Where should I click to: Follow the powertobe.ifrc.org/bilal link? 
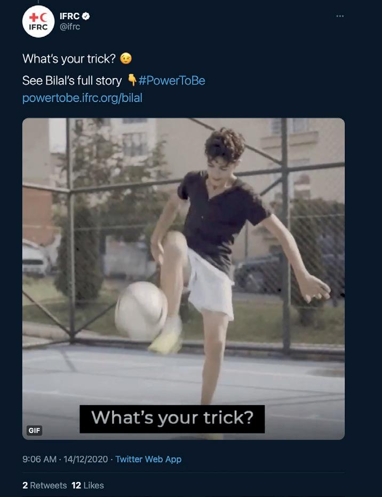coord(82,98)
